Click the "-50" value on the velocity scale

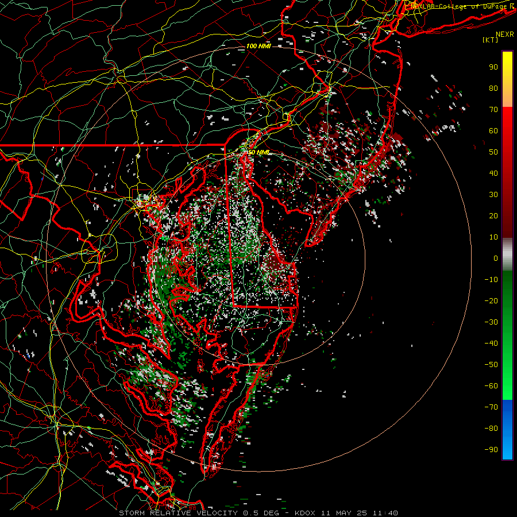(491, 365)
